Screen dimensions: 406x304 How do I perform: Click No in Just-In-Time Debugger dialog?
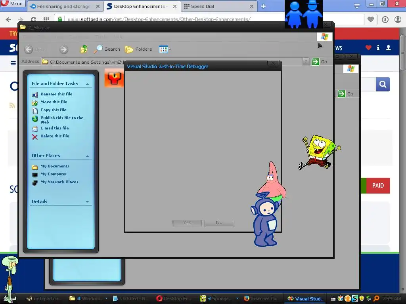click(x=219, y=223)
